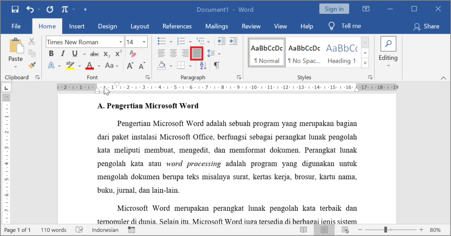Click the Save icon in title bar

point(15,9)
